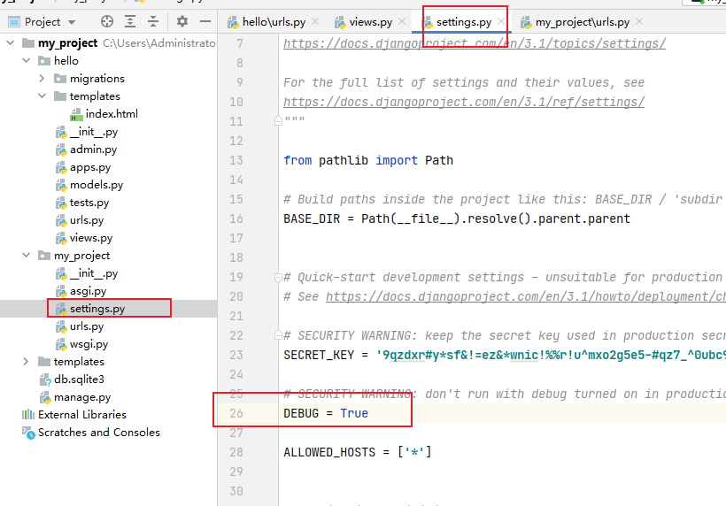Select __init__.py under my_project package
The width and height of the screenshot is (726, 506).
94,273
